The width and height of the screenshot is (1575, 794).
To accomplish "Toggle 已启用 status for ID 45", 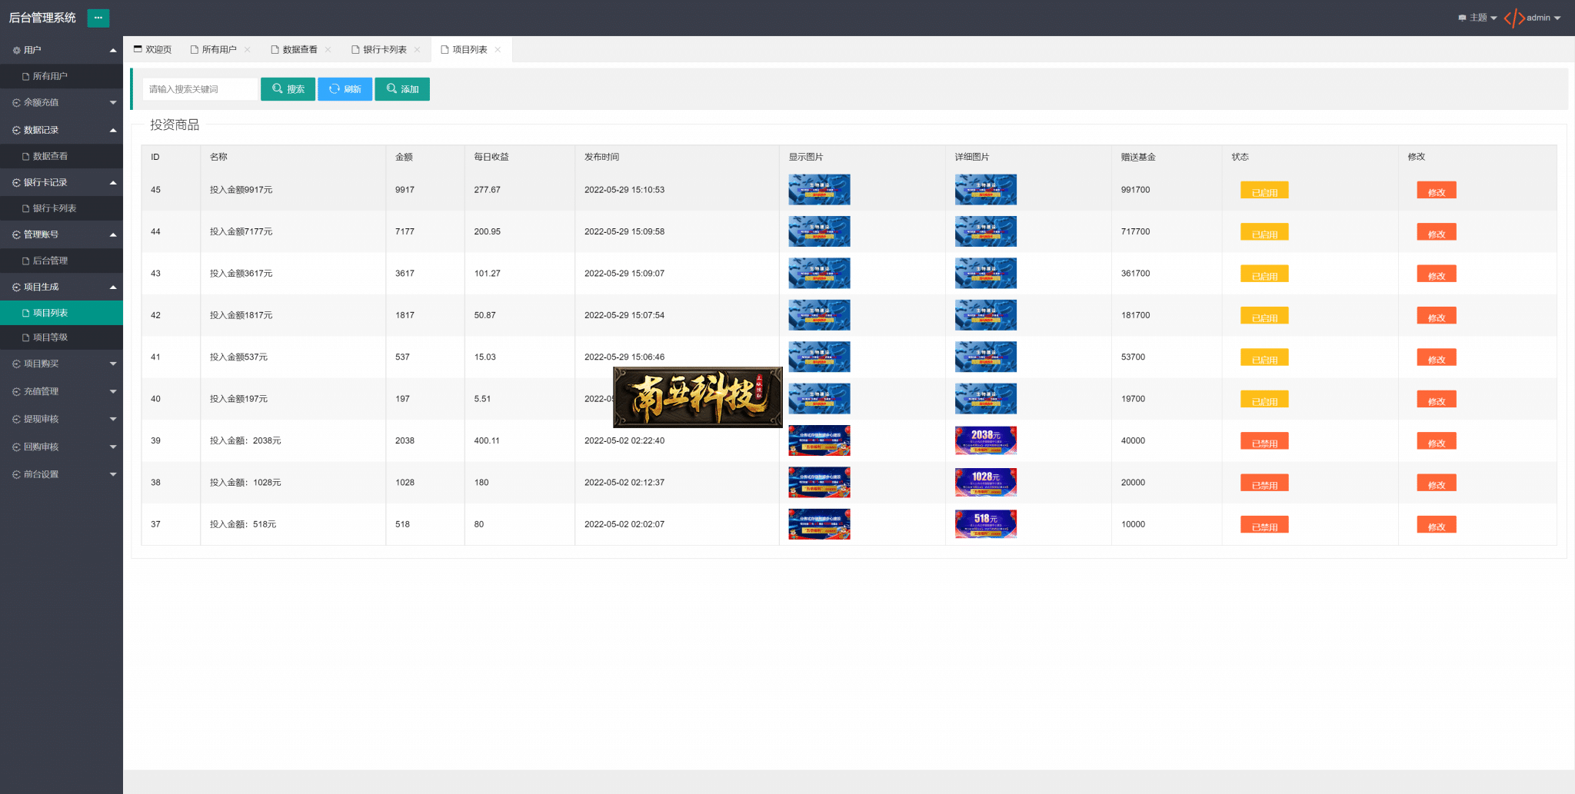I will point(1264,191).
